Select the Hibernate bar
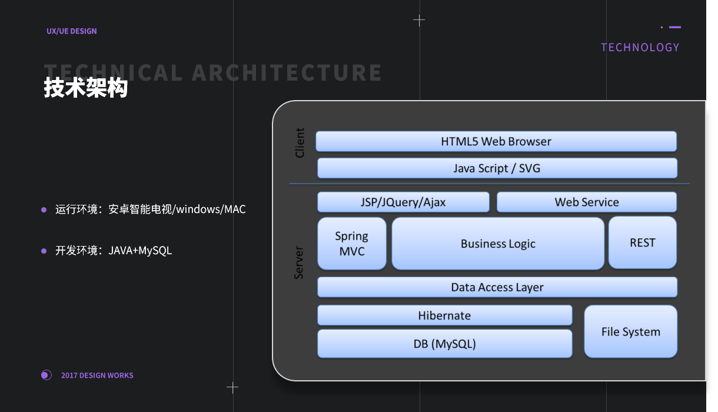 pos(444,315)
